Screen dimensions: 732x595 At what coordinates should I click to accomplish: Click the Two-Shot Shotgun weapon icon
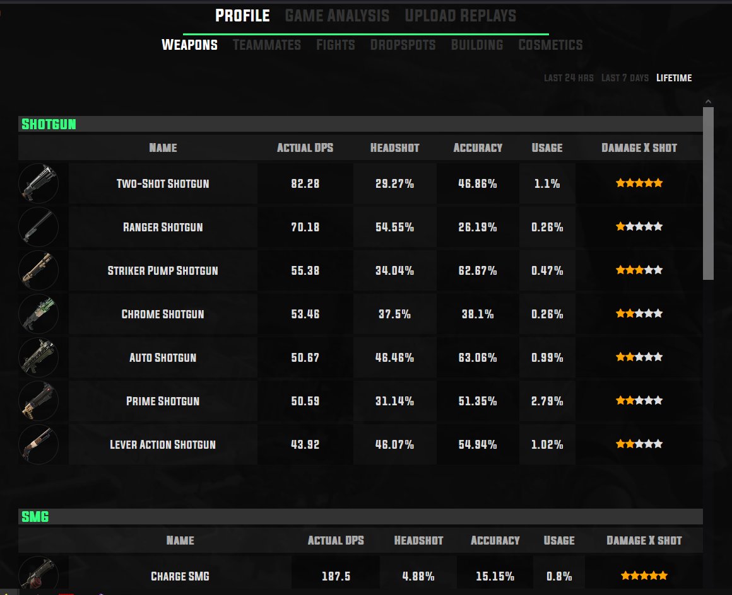(x=38, y=183)
